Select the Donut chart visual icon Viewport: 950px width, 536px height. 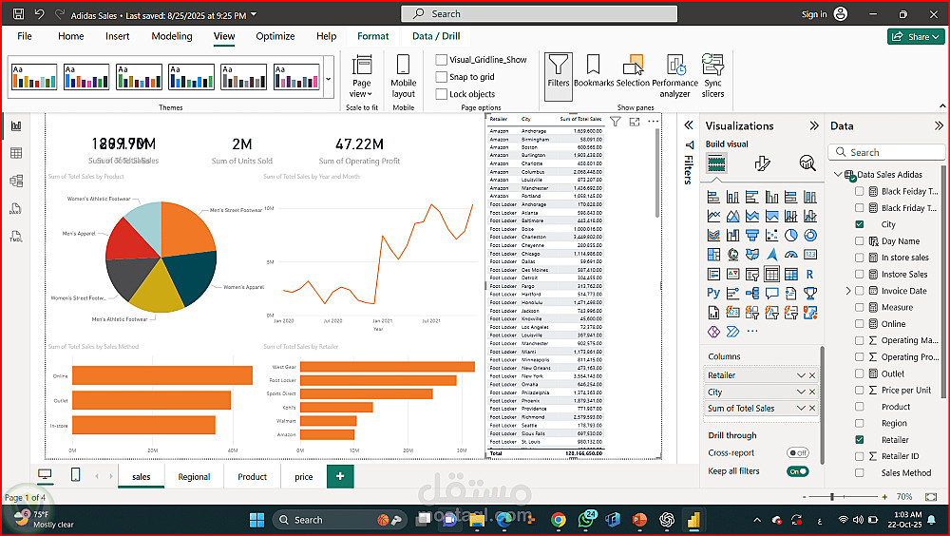(810, 236)
